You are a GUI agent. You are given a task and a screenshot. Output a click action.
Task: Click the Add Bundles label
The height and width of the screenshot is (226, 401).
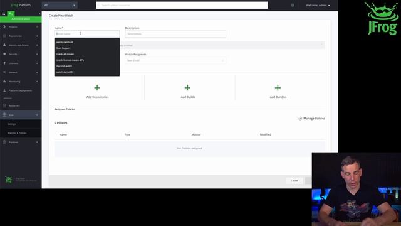[x=278, y=97]
